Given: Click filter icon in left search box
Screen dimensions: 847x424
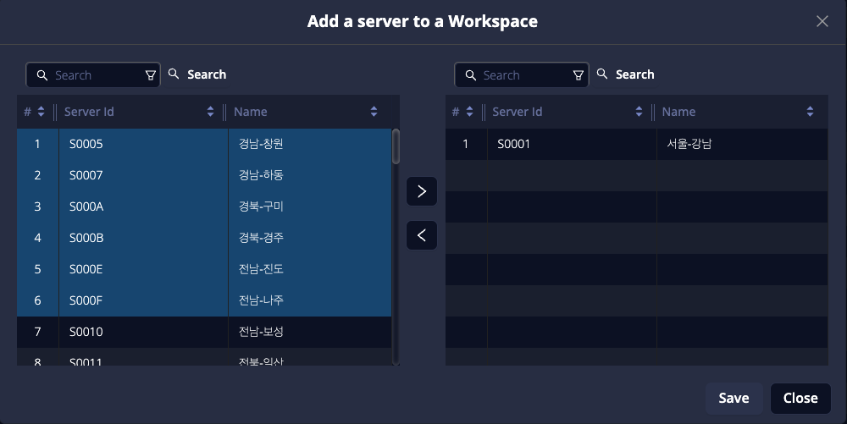Looking at the screenshot, I should [x=151, y=75].
